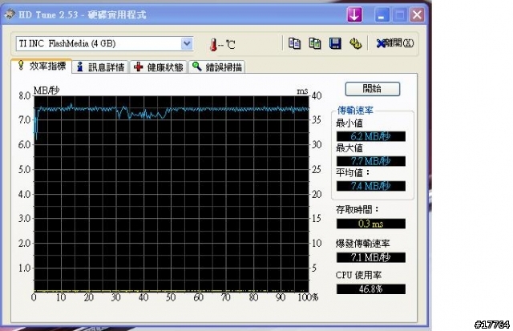The width and height of the screenshot is (513, 331).
Task: Click the 離開(X) exit button
Action: pyautogui.click(x=394, y=43)
